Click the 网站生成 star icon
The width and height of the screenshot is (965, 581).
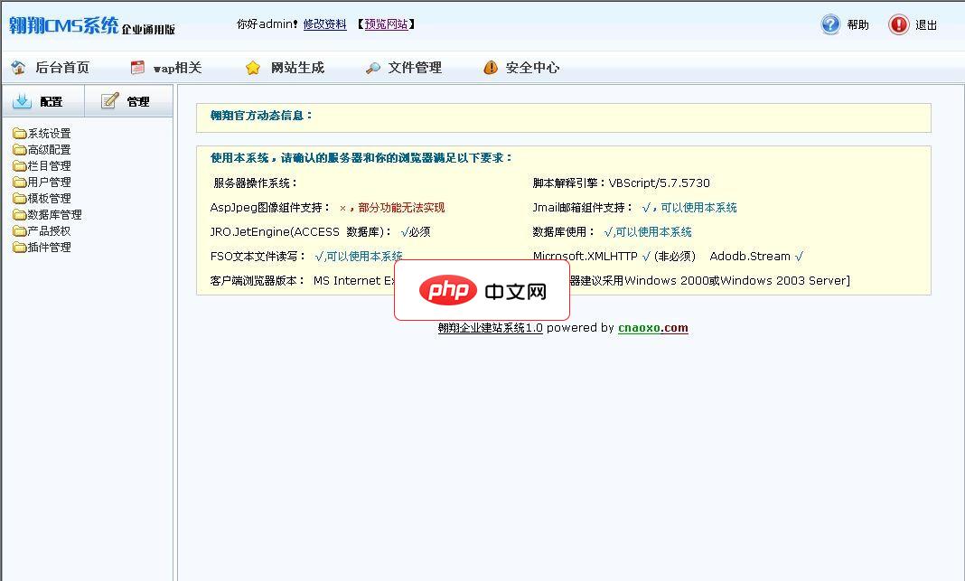point(251,67)
